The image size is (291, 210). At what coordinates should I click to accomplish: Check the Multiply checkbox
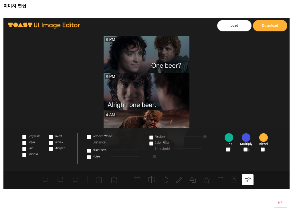245,150
